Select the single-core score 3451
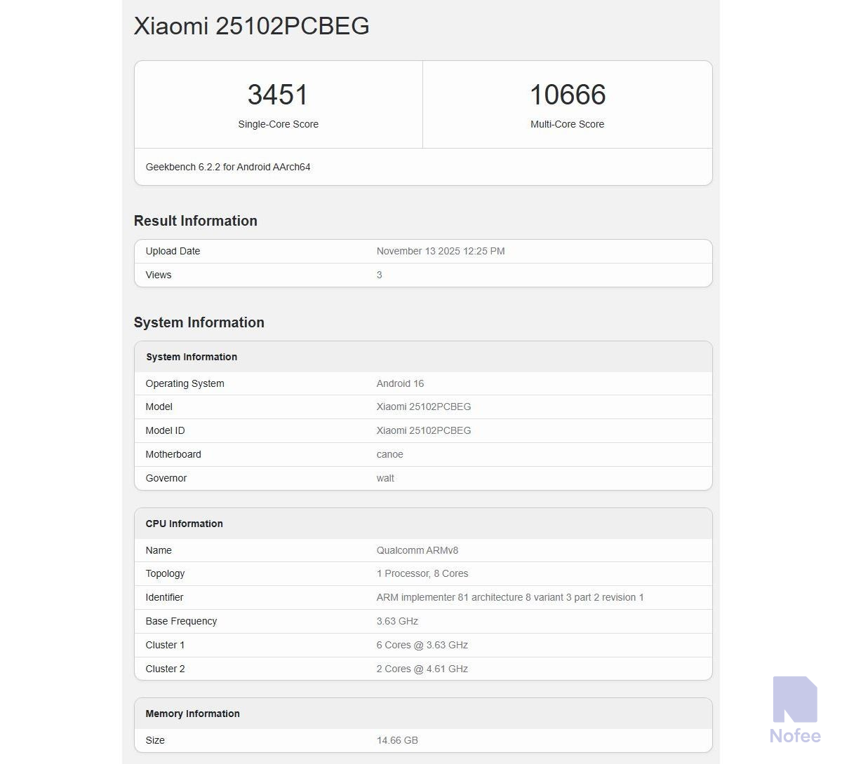This screenshot has width=842, height=764. pos(278,95)
